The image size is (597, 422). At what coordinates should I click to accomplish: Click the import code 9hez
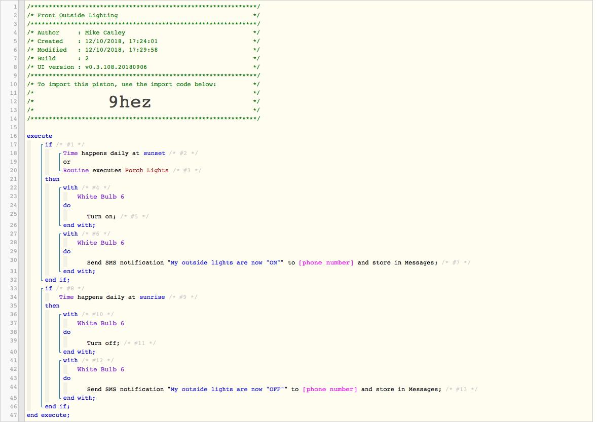pos(130,102)
